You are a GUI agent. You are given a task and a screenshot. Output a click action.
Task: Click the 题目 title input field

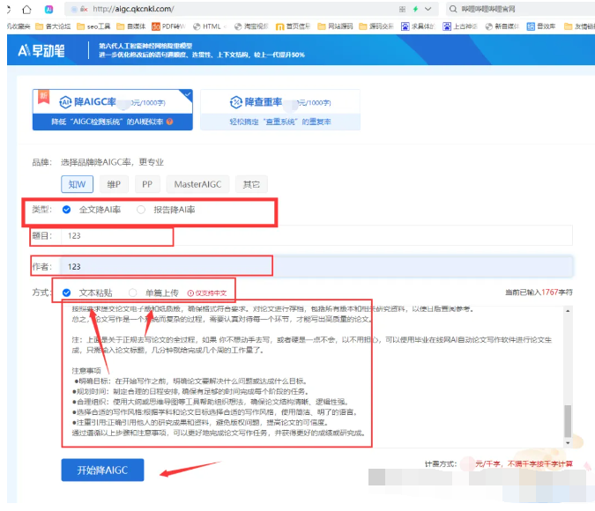(316, 235)
